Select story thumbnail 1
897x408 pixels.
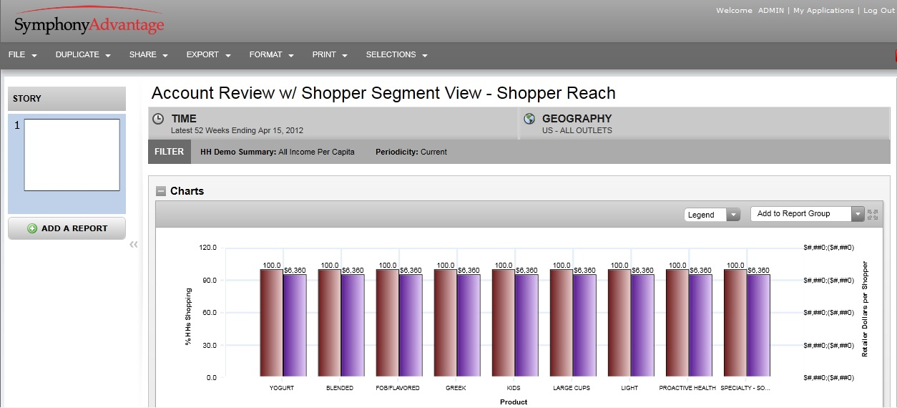tap(72, 155)
